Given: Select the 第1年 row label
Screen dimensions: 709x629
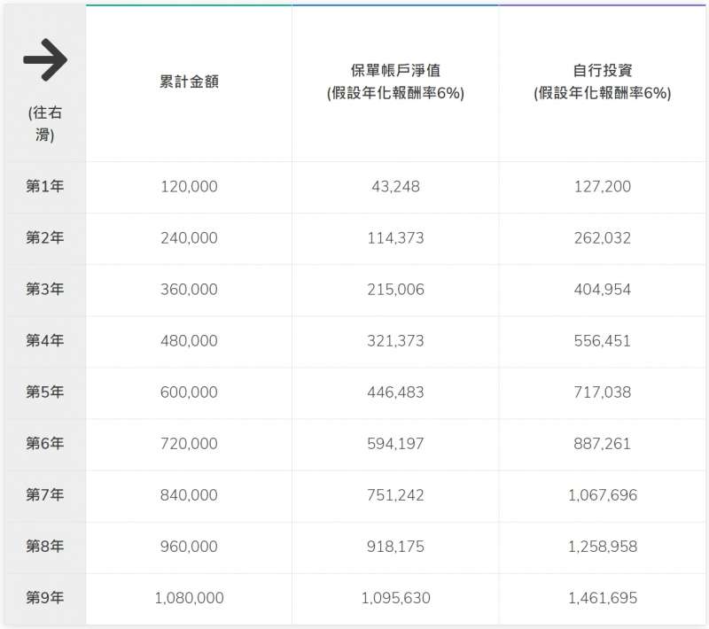Looking at the screenshot, I should [45, 186].
